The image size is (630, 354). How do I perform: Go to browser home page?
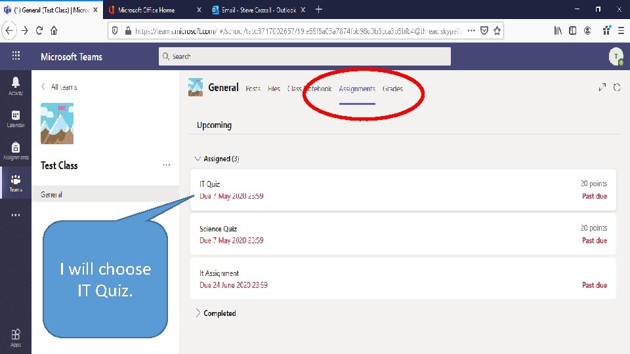coord(54,31)
